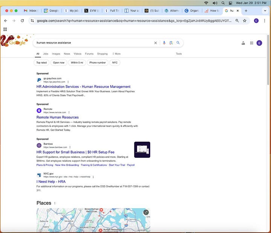Apply the Phone number filter chip

pyautogui.click(x=97, y=63)
